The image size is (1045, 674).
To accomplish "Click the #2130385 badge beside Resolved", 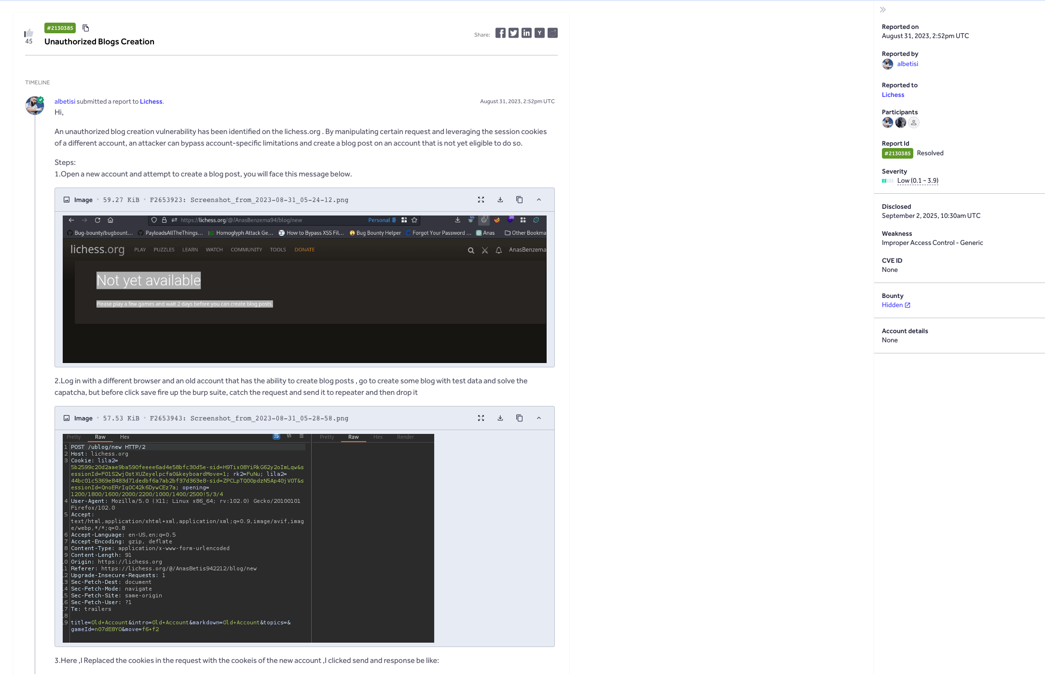I will pyautogui.click(x=897, y=153).
